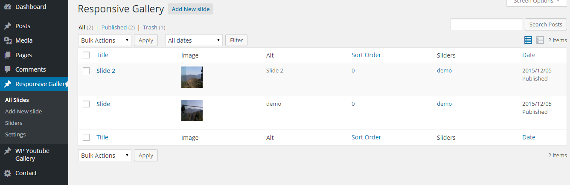This screenshot has height=185, width=570.
Task: Tick the checkbox beside Slide row
Action: point(86,104)
